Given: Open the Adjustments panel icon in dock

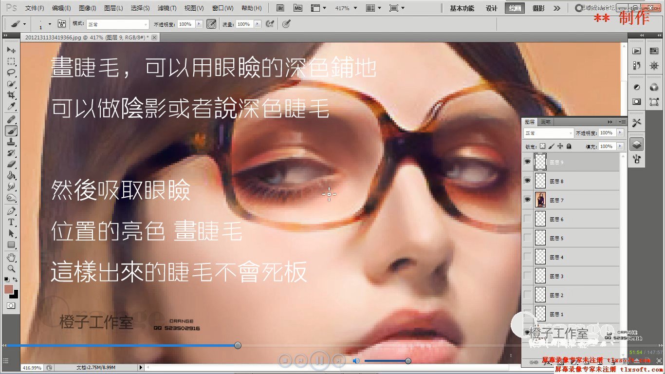Looking at the screenshot, I should 636,87.
